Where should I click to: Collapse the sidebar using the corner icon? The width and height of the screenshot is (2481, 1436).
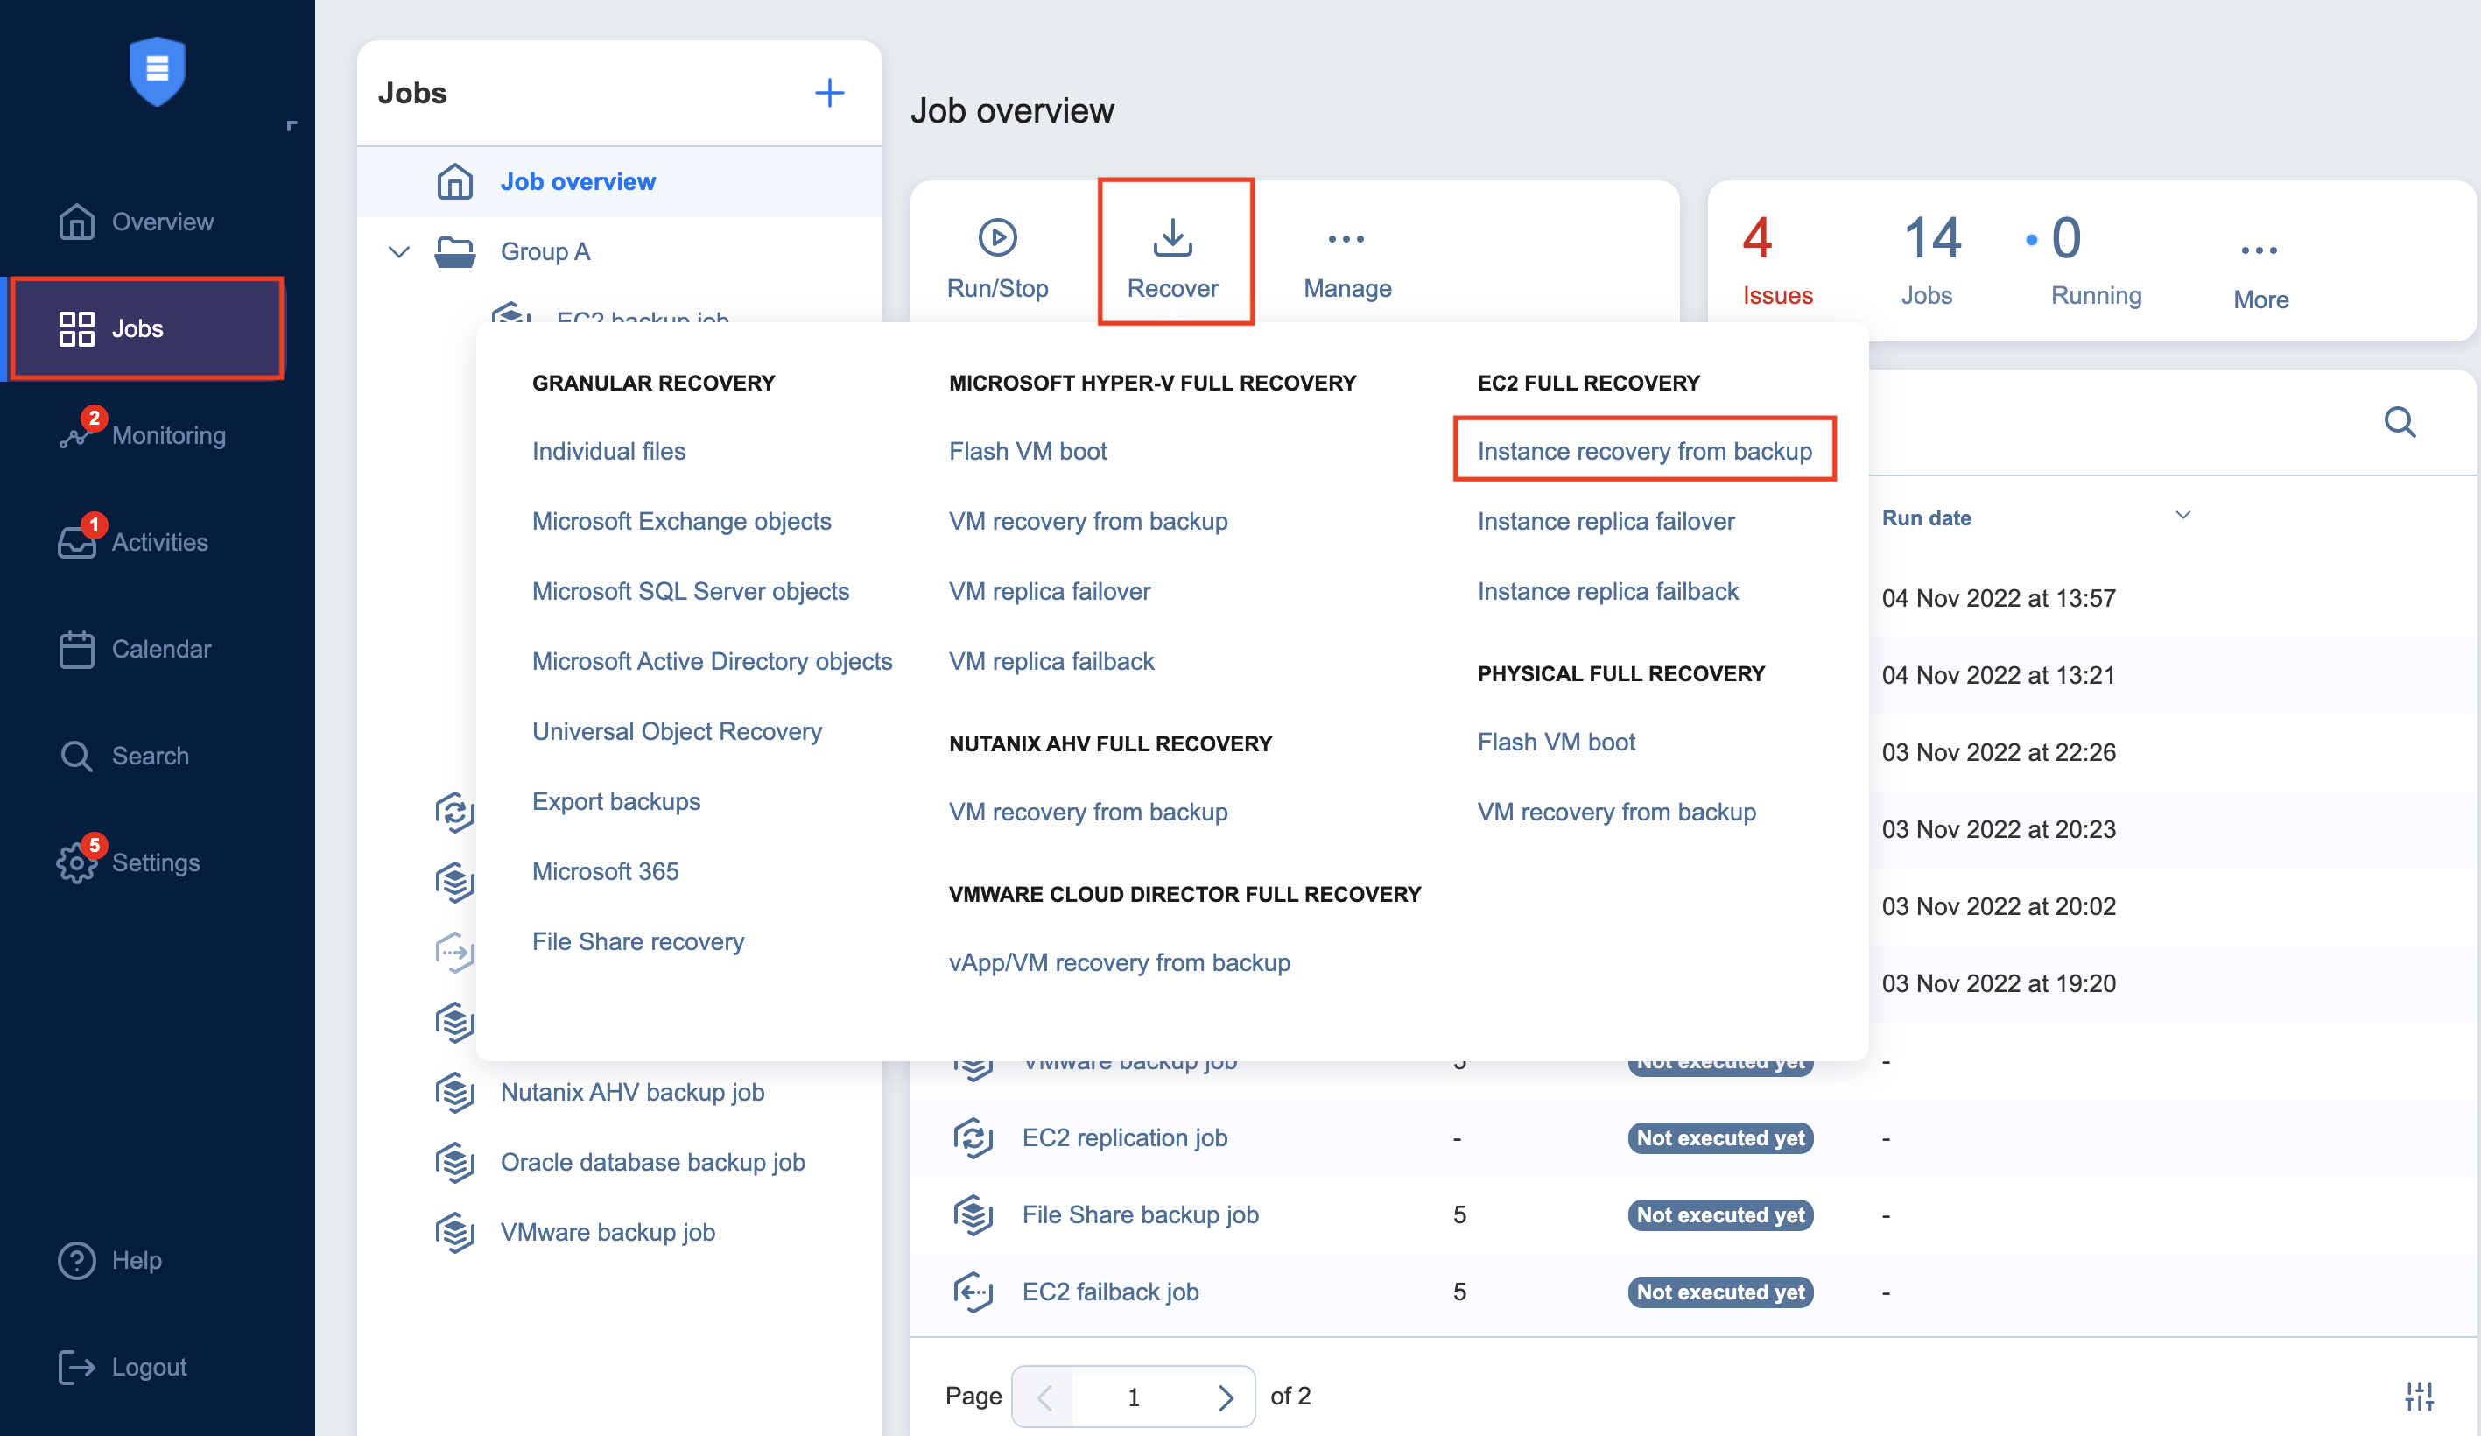coord(292,126)
